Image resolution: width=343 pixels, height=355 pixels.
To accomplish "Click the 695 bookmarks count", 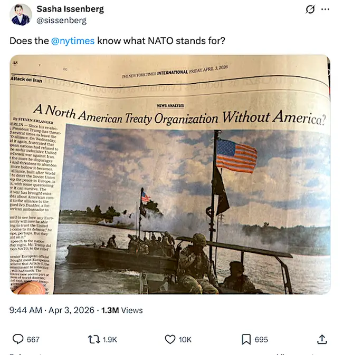I will click(261, 340).
